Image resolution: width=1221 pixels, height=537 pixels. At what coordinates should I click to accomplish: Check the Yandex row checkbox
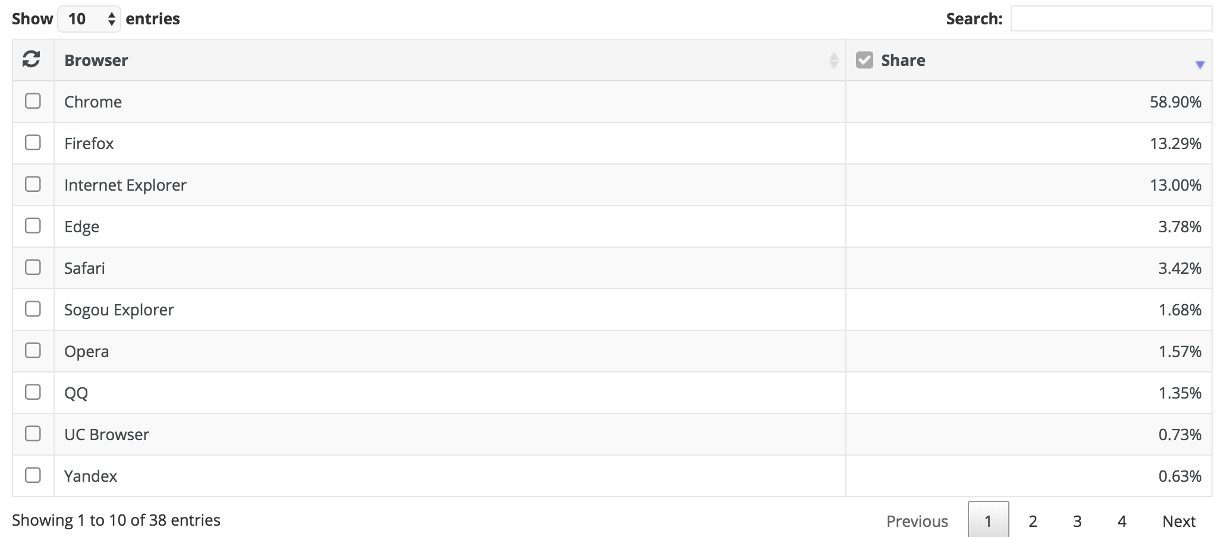coord(33,475)
